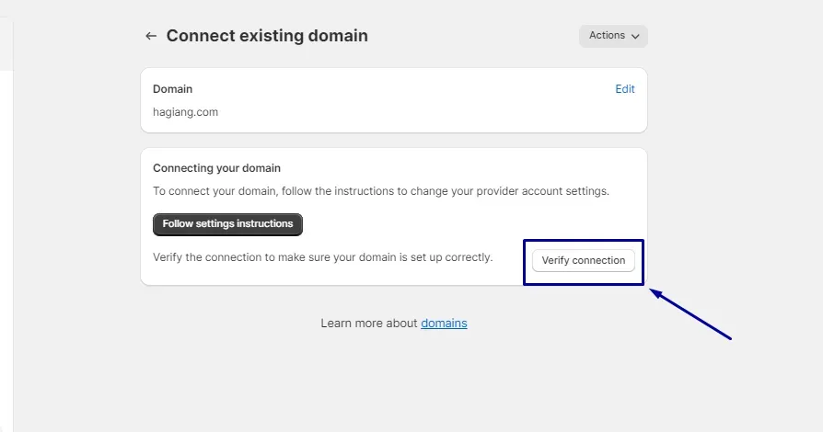Click the "Connect existing domain" page title
The height and width of the screenshot is (432, 823).
pos(267,36)
